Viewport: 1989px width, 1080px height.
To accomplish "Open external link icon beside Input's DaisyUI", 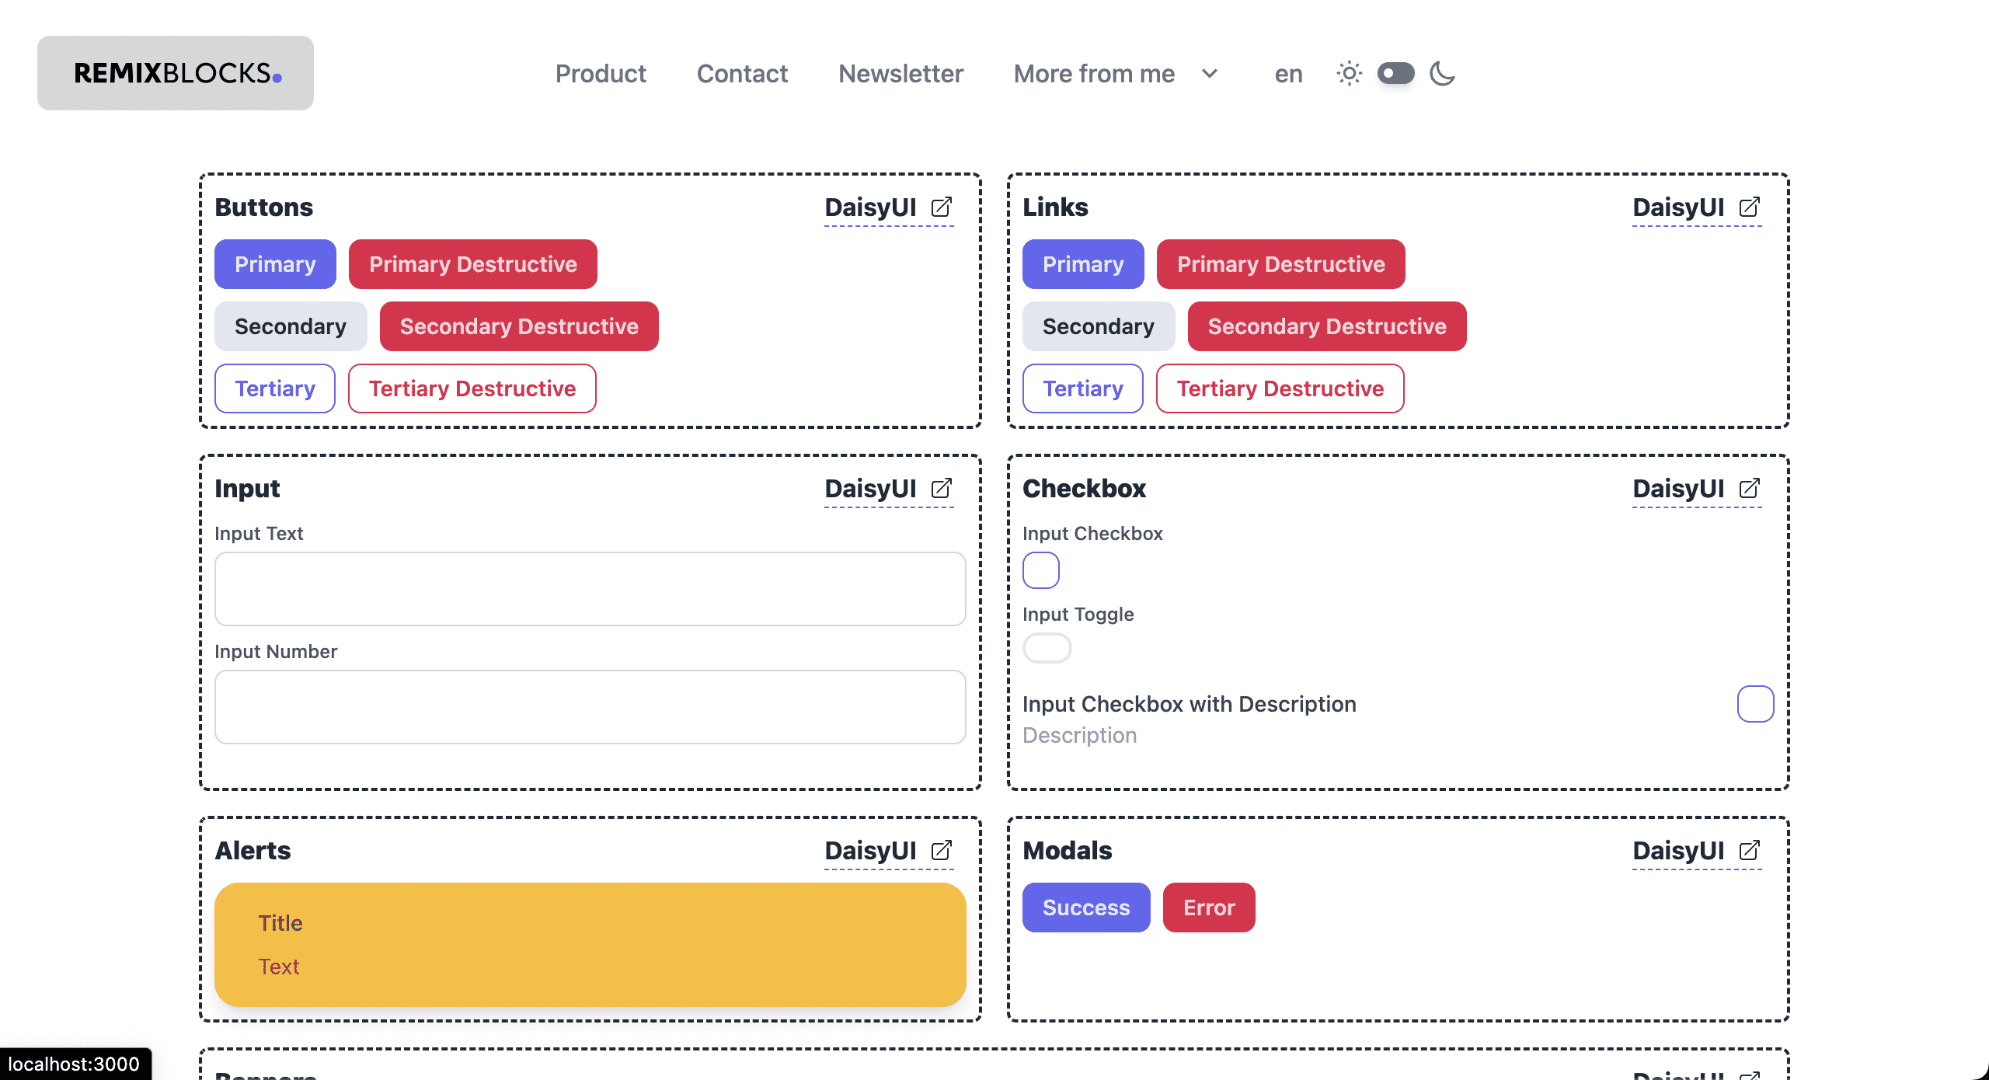I will pos(942,489).
